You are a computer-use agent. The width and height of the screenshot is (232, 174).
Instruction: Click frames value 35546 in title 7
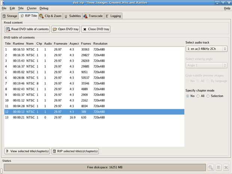click(85, 83)
